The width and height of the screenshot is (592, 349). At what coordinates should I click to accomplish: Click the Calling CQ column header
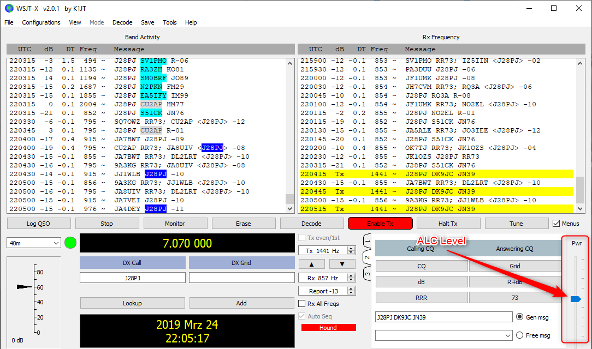pos(421,249)
